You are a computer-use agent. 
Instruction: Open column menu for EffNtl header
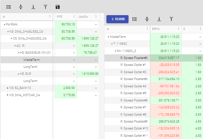pos(178,28)
